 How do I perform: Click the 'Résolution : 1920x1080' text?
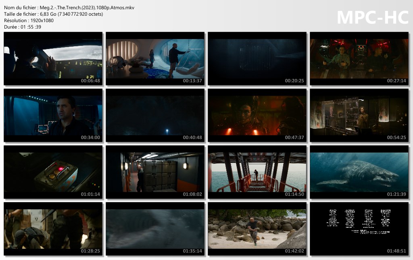pos(29,21)
